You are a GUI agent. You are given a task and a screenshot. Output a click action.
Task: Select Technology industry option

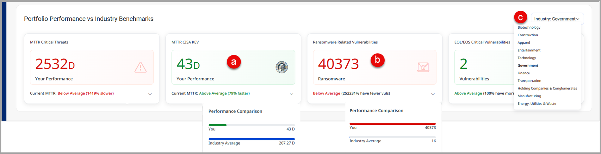[527, 58]
